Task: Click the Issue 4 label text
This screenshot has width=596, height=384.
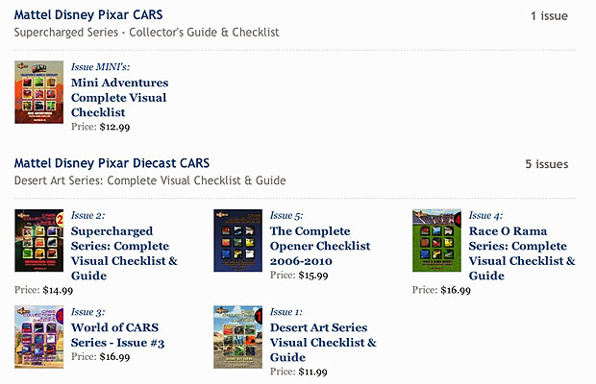Action: tap(485, 216)
